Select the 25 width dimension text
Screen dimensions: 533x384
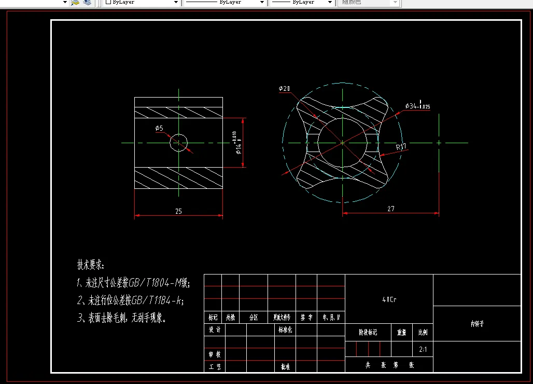(178, 211)
